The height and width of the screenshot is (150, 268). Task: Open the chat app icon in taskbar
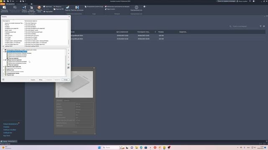tap(132, 147)
